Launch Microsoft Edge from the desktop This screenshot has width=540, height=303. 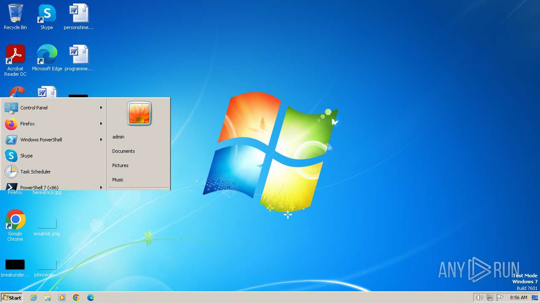(47, 58)
